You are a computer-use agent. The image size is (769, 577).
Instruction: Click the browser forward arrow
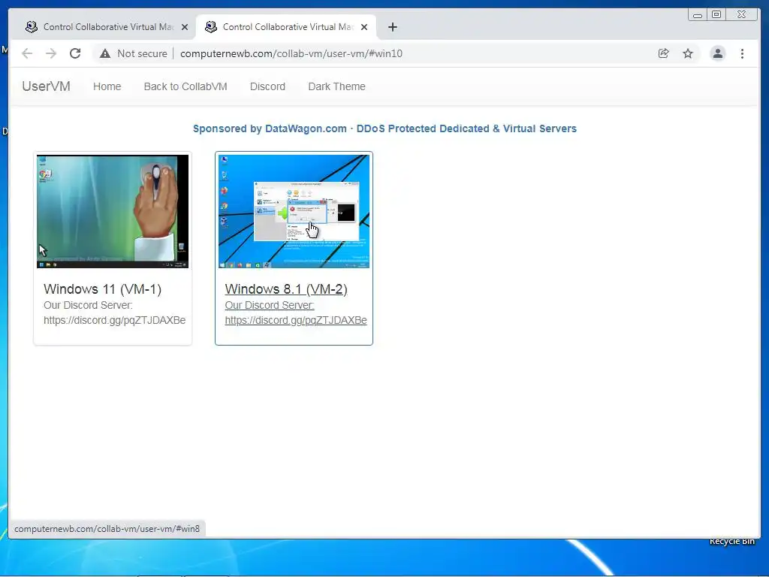pyautogui.click(x=51, y=53)
